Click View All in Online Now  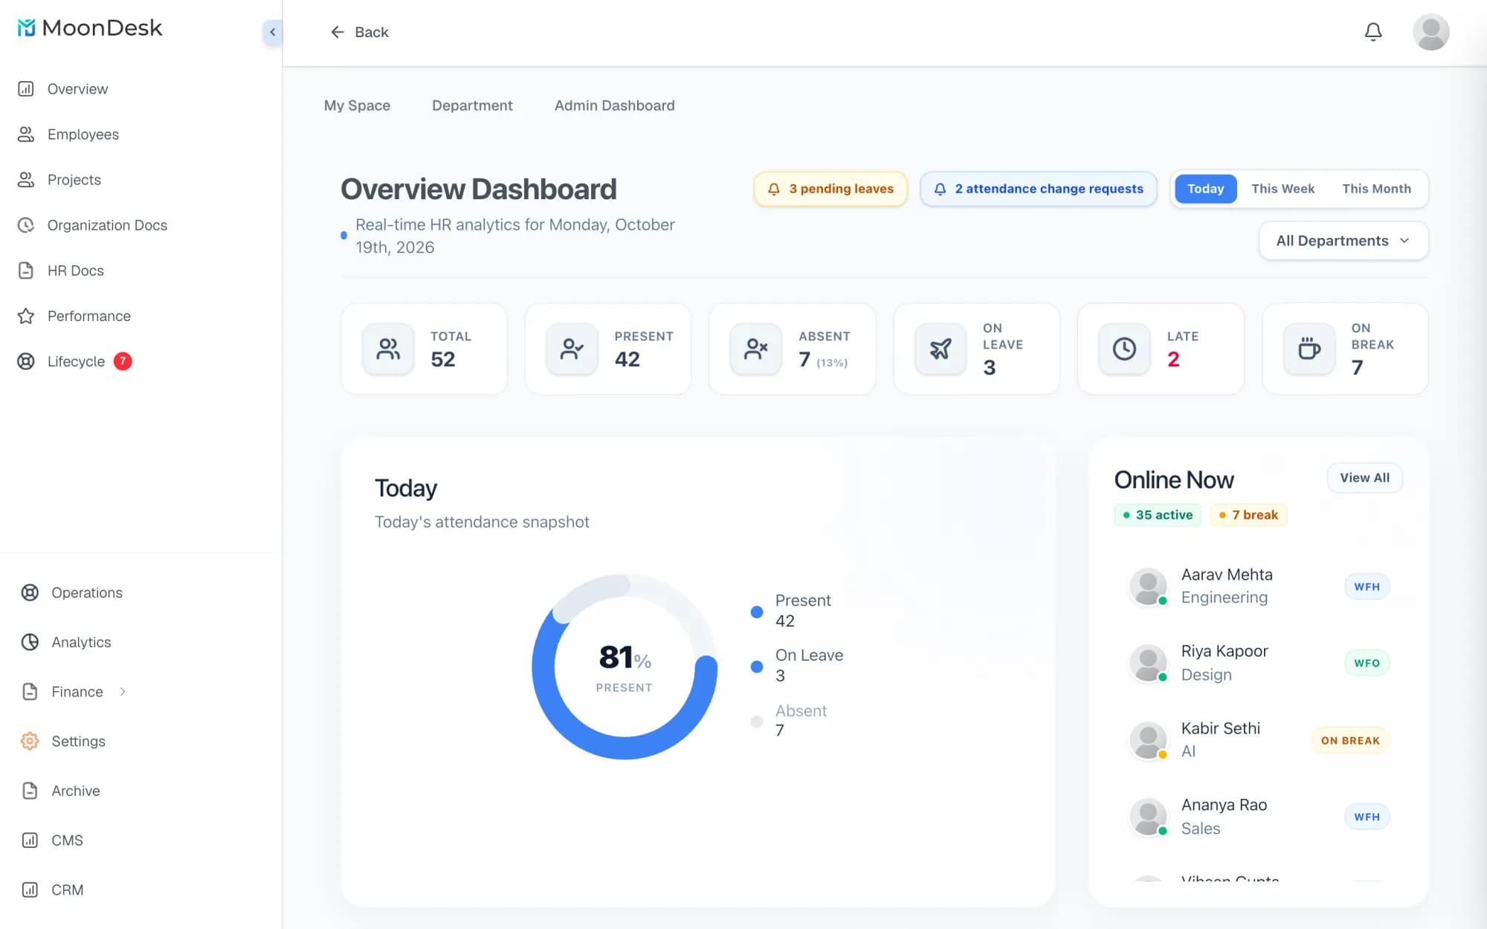[x=1364, y=478]
